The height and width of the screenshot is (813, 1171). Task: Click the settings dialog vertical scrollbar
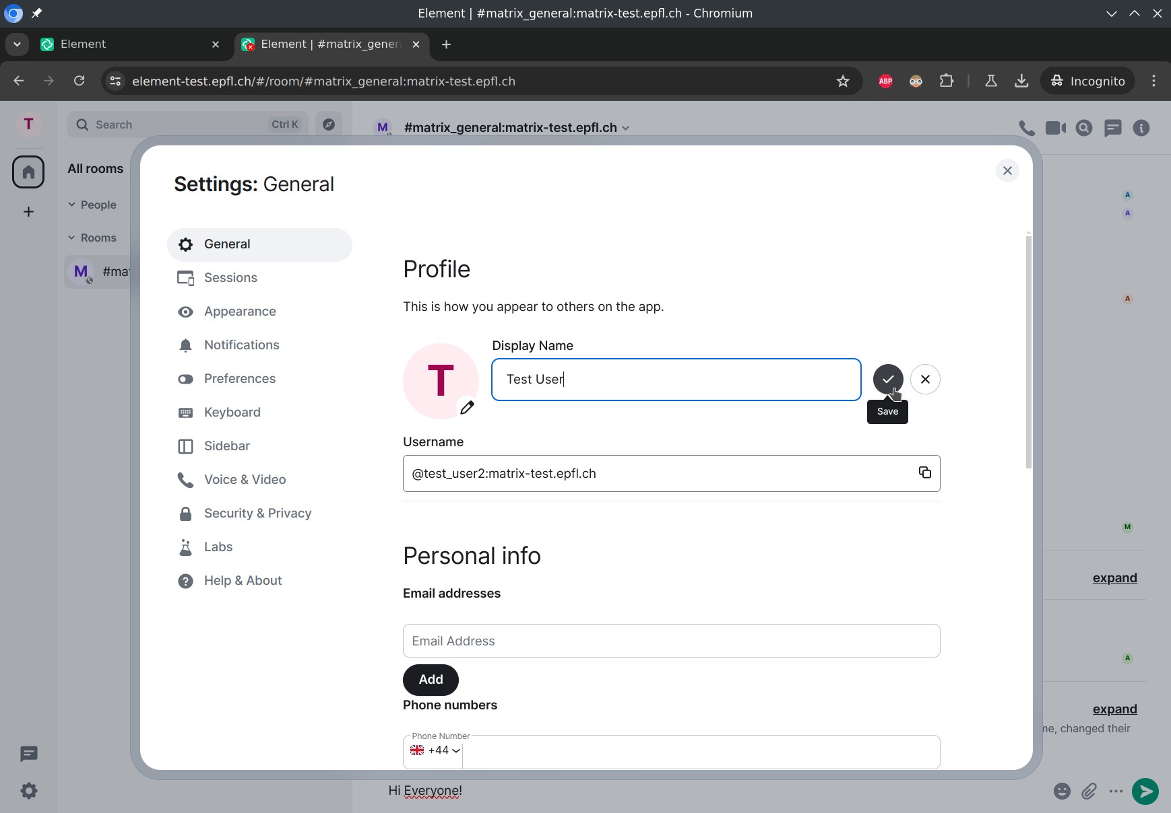(1028, 350)
